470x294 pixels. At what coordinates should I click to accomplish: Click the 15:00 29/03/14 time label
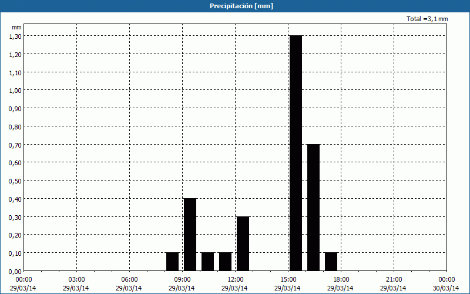click(287, 284)
